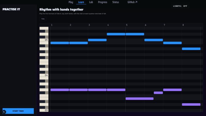206x116 pixels.
Task: Click the Ode to Joy instruction text
Action: point(73,14)
